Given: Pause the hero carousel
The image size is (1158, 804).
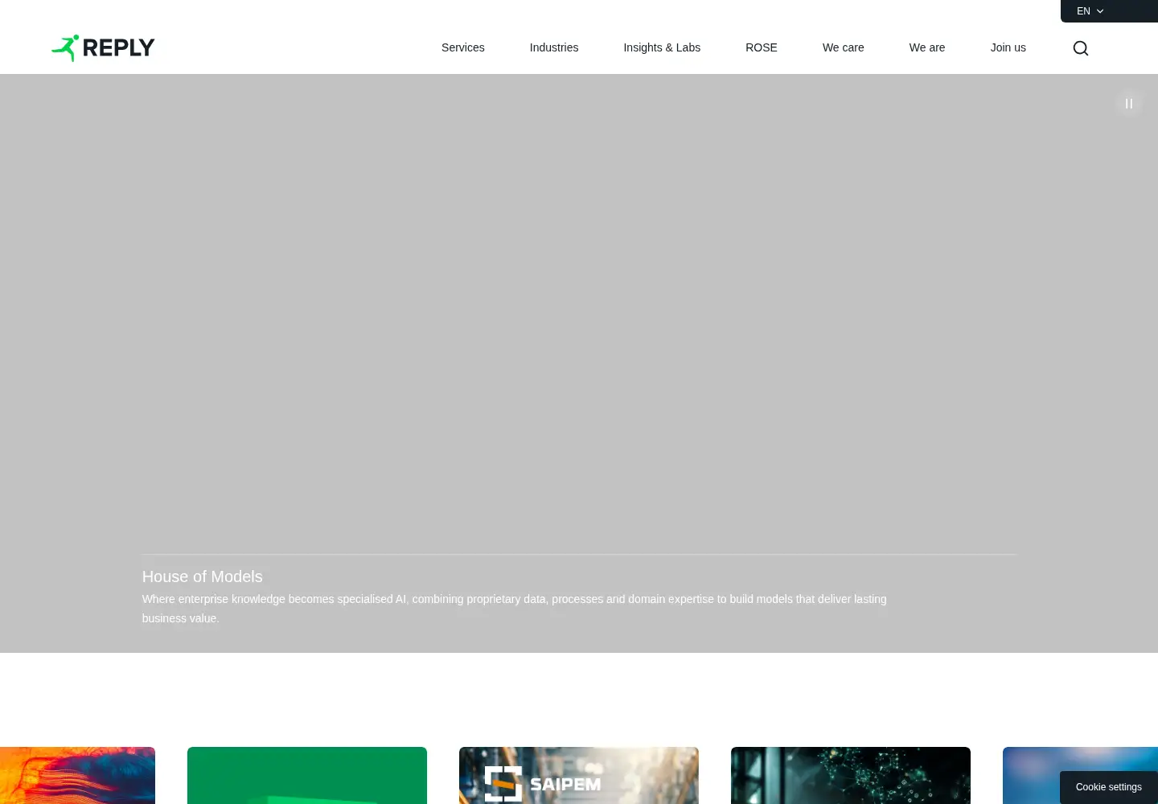Looking at the screenshot, I should (1129, 104).
